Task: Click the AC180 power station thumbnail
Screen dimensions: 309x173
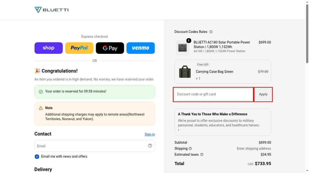Action: [182, 47]
